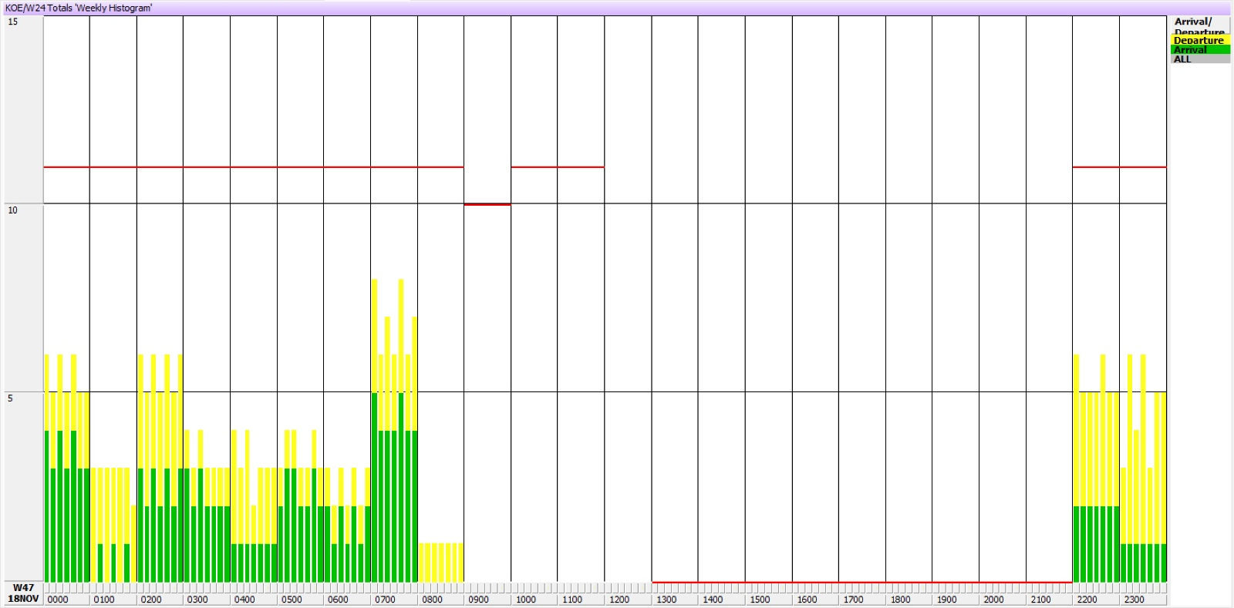Click the 1600 hour label
Image resolution: width=1234 pixels, height=608 pixels.
click(807, 600)
